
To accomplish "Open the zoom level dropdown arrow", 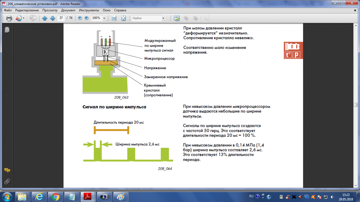I will tap(104, 18).
